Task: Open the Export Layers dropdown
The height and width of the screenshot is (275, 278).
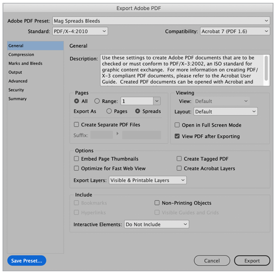Action: (x=148, y=180)
